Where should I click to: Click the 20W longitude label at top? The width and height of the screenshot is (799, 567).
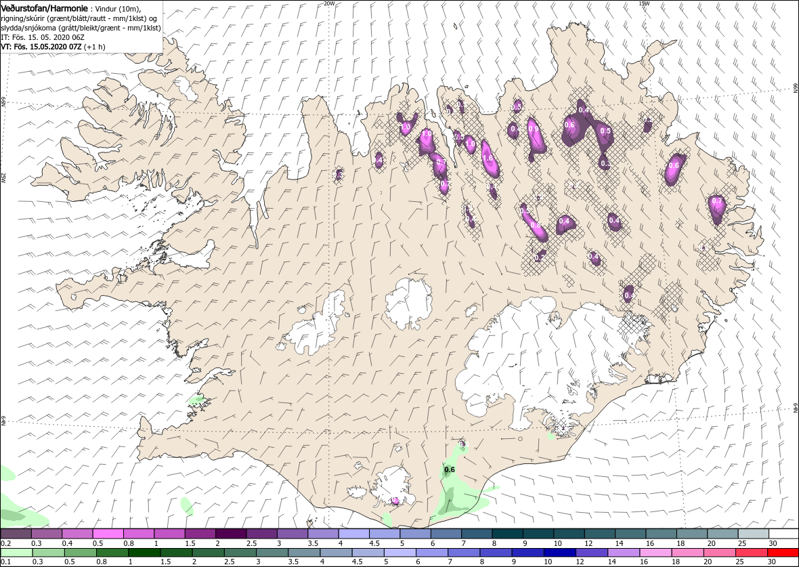[328, 3]
